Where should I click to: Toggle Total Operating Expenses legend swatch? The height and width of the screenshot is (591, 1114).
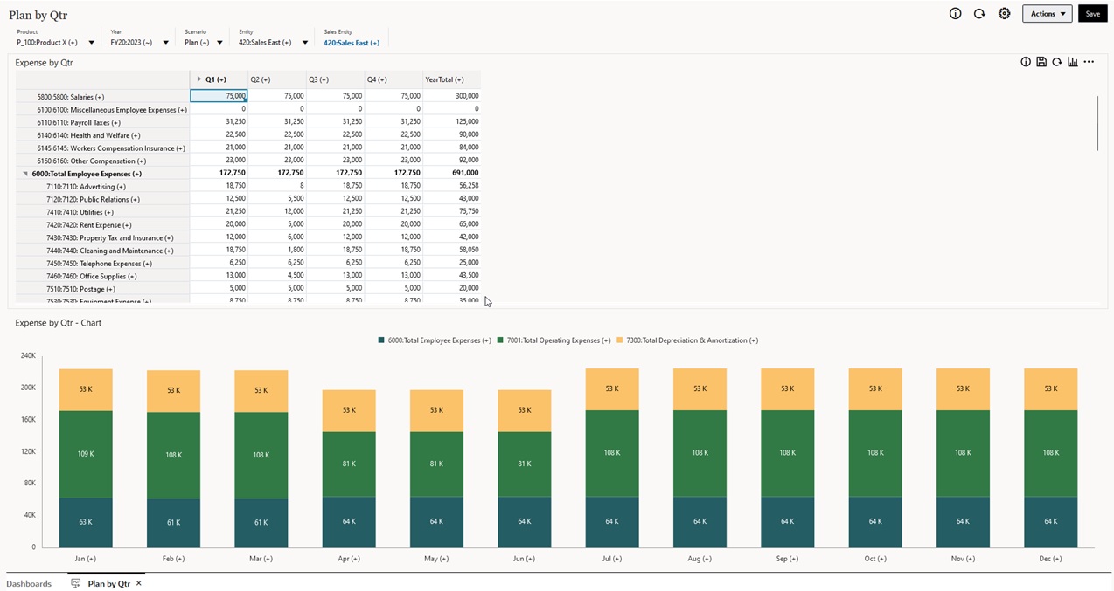[x=500, y=340]
